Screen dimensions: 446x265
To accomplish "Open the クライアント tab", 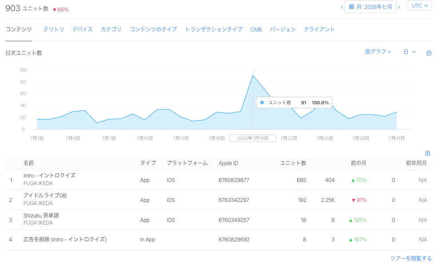I will (x=319, y=29).
